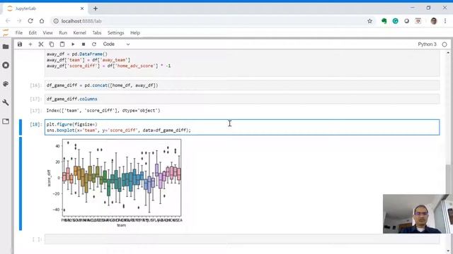Cut the selected cell with scissors icon
Image resolution: width=453 pixels, height=254 pixels.
(x=41, y=44)
